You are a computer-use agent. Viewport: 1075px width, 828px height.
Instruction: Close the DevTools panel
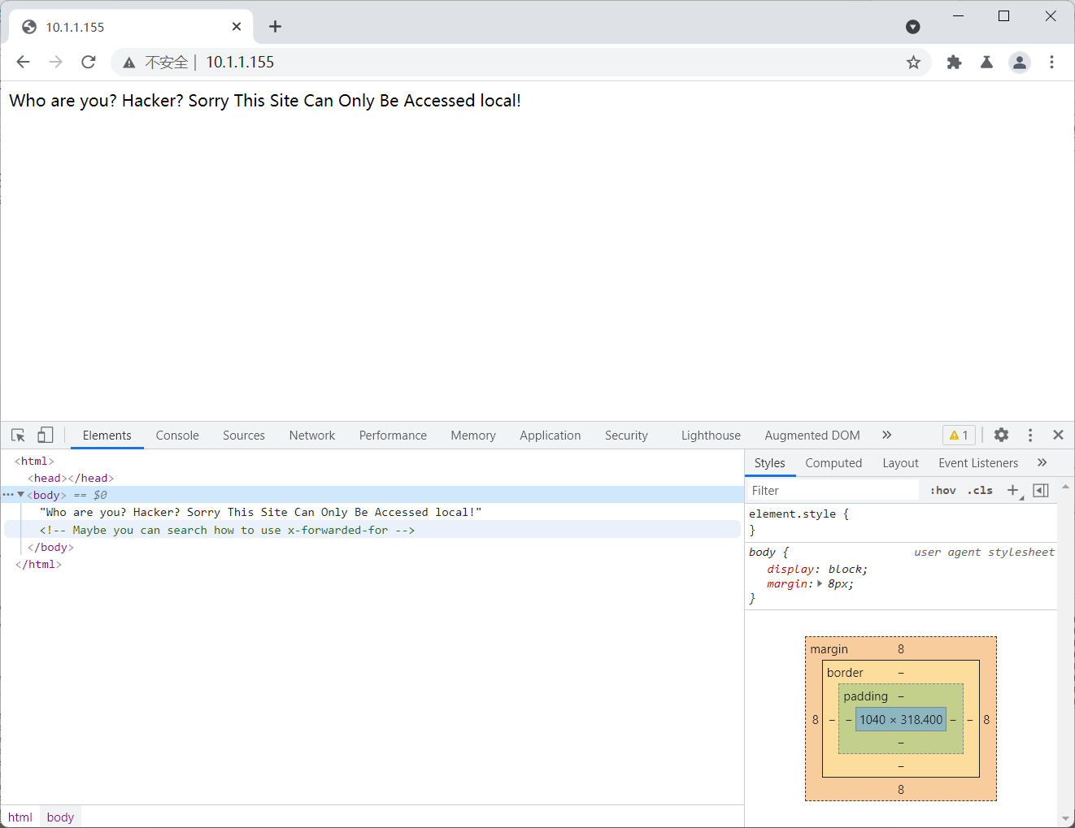pyautogui.click(x=1058, y=435)
